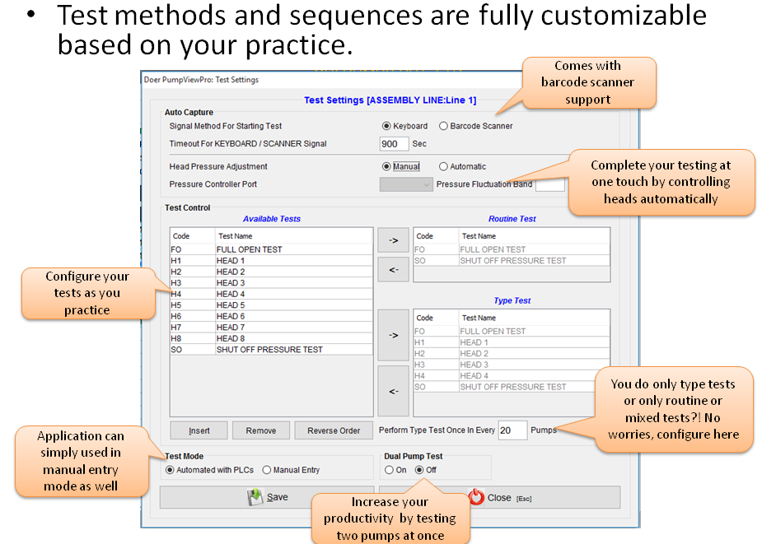This screenshot has height=544, width=776.
Task: Click the Save floppy disk icon
Action: point(256,497)
